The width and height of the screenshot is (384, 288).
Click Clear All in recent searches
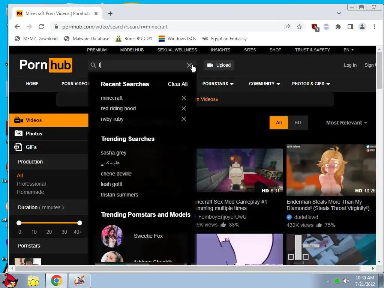pos(177,84)
